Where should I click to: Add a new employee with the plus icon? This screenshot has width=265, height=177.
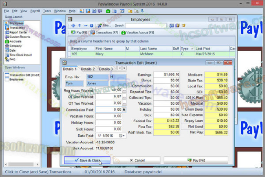point(73,25)
